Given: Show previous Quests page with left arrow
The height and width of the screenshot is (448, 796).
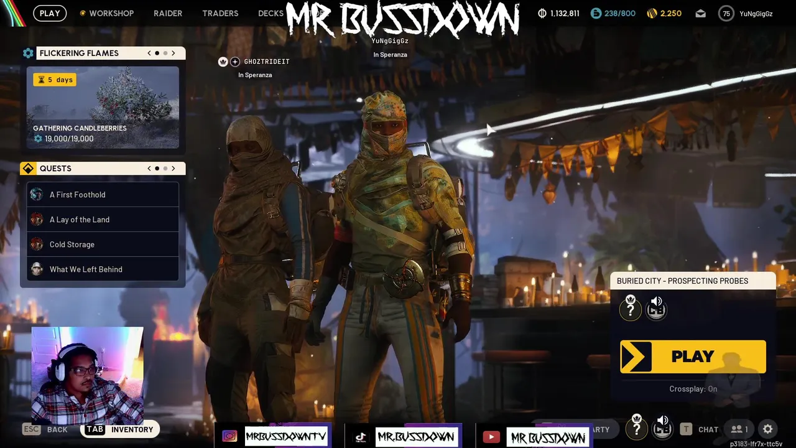Looking at the screenshot, I should click(149, 168).
